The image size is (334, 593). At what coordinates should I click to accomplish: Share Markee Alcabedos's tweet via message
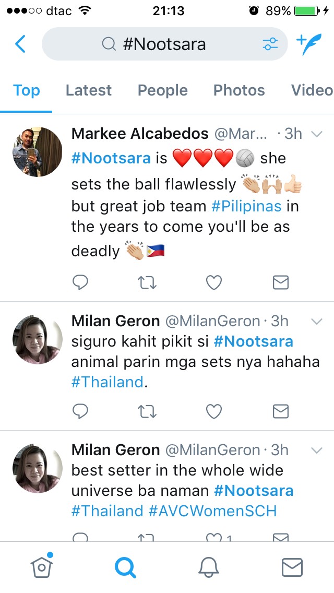click(x=281, y=282)
